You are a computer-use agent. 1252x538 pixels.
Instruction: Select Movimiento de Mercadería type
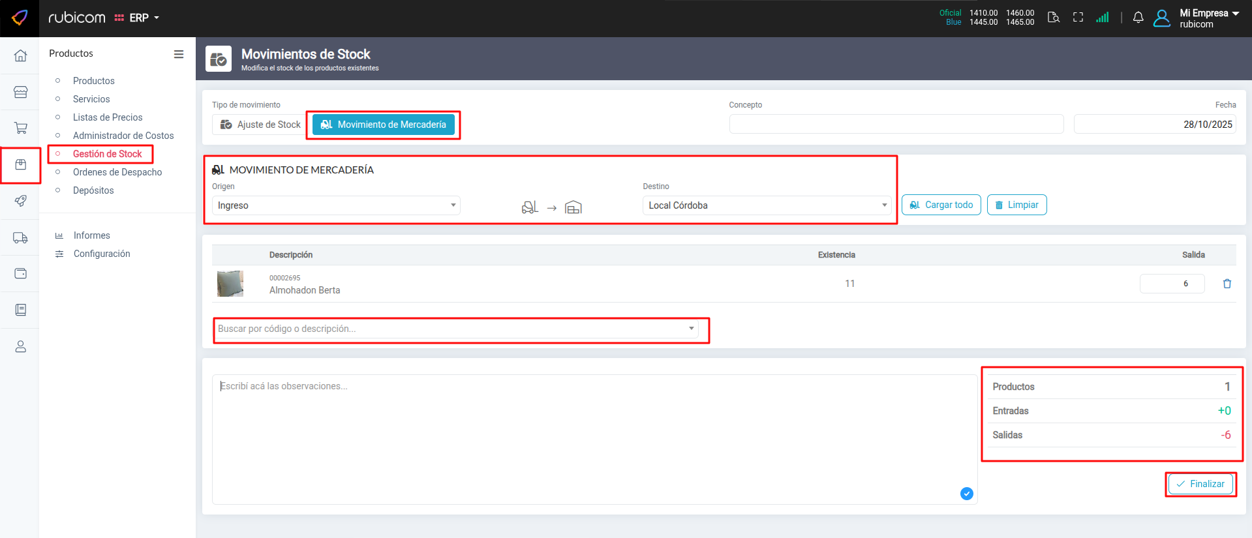[x=384, y=125]
